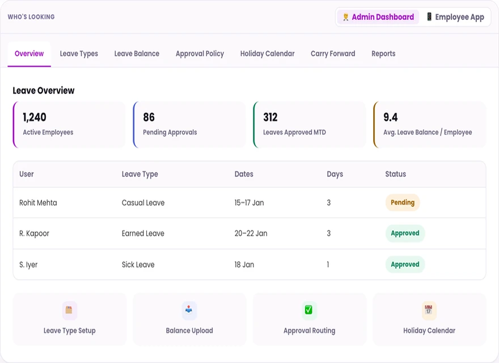Select the user name Rohit Mehta
The height and width of the screenshot is (363, 499).
(38, 203)
